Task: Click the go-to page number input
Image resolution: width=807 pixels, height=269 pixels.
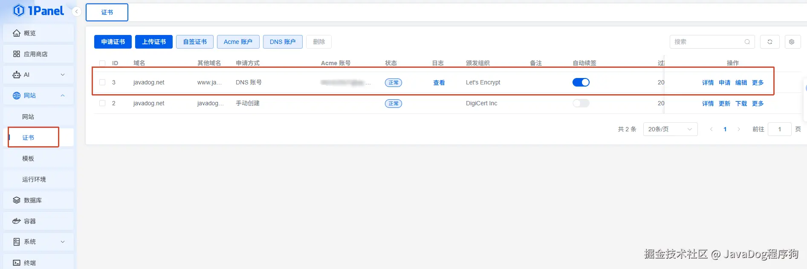Action: coord(779,129)
